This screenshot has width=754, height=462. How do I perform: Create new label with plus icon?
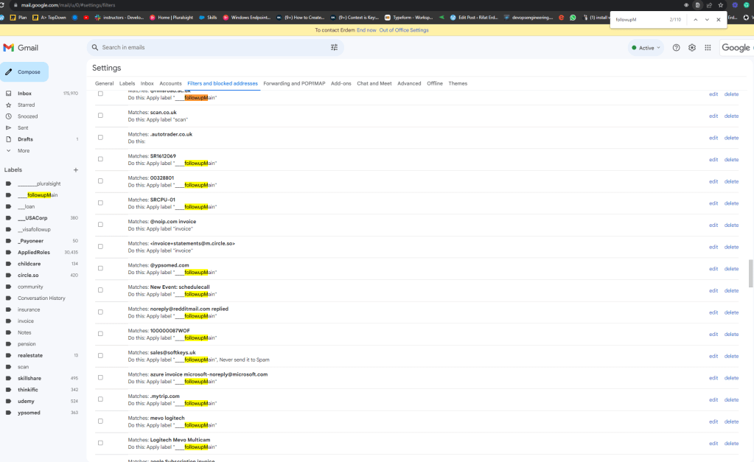click(x=75, y=169)
